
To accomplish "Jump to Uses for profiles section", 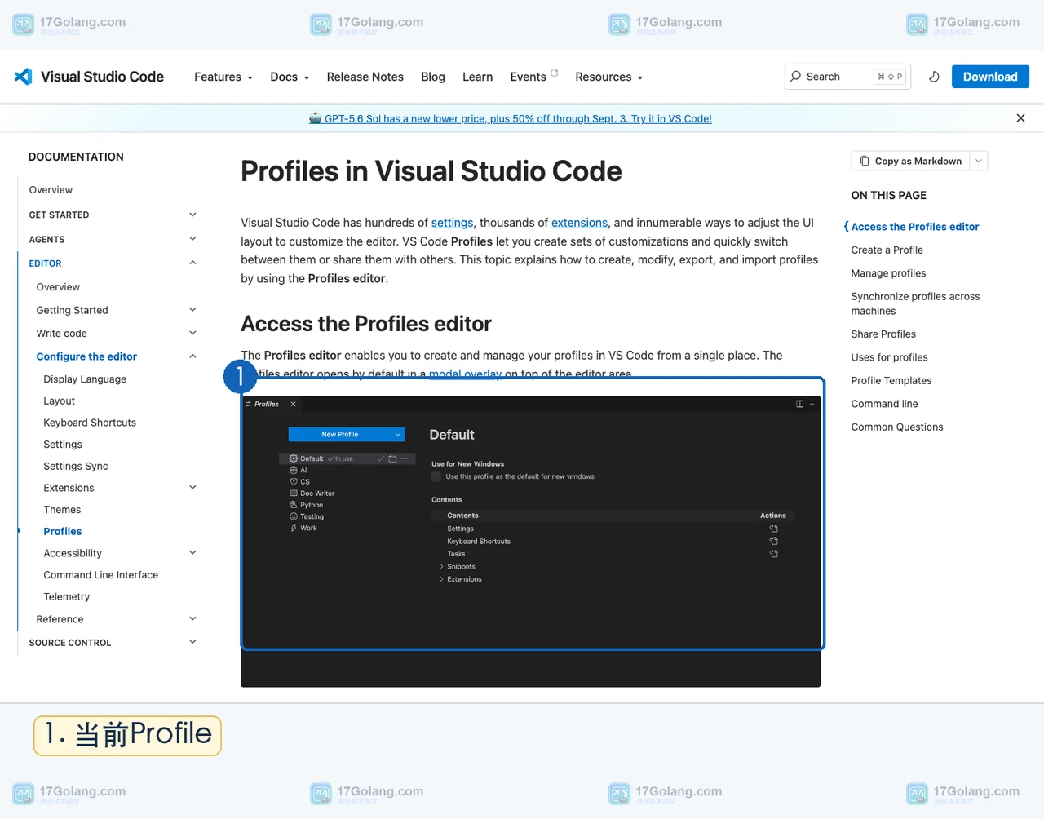I will click(x=889, y=357).
